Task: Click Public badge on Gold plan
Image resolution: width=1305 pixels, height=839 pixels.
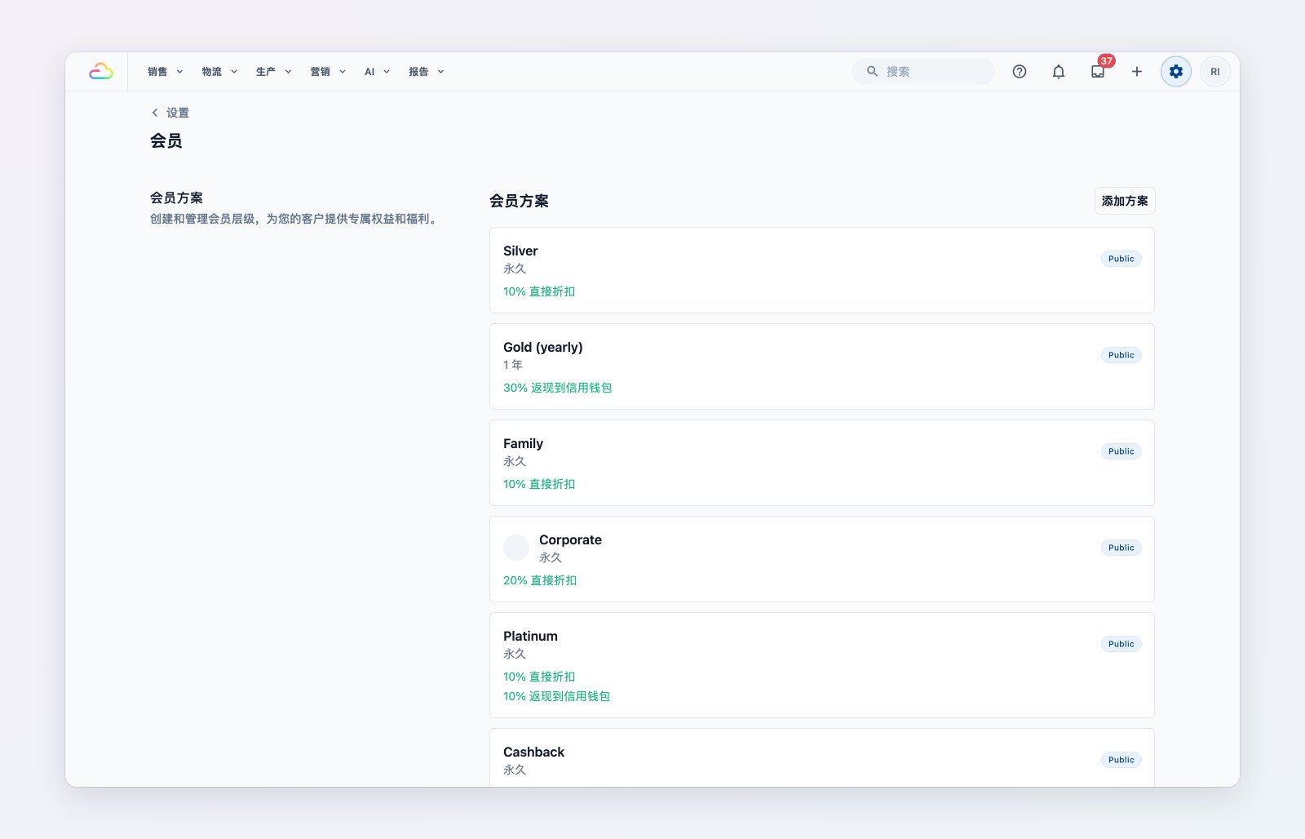Action: coord(1121,355)
